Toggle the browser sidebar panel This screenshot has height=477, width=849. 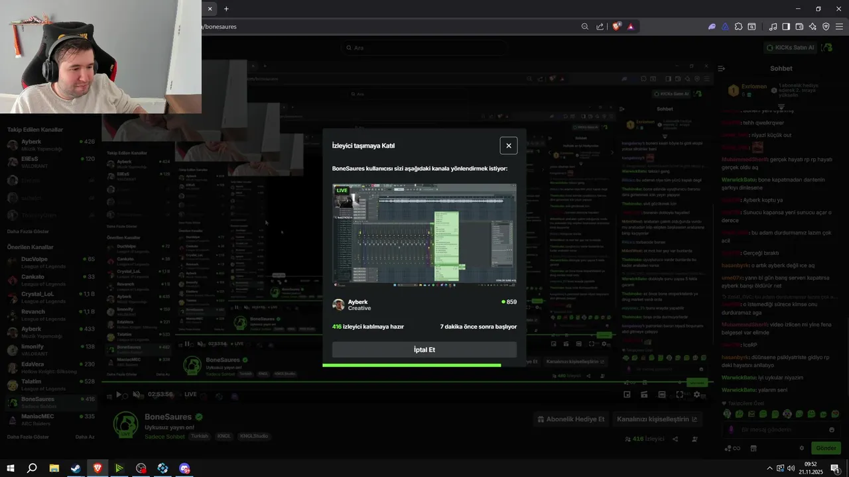(786, 26)
